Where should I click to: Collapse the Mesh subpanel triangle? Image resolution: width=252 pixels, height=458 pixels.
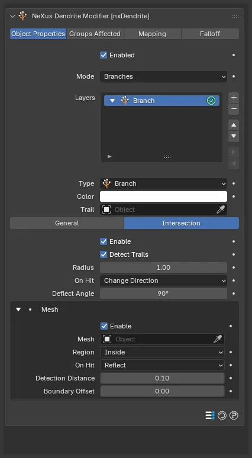(18, 309)
